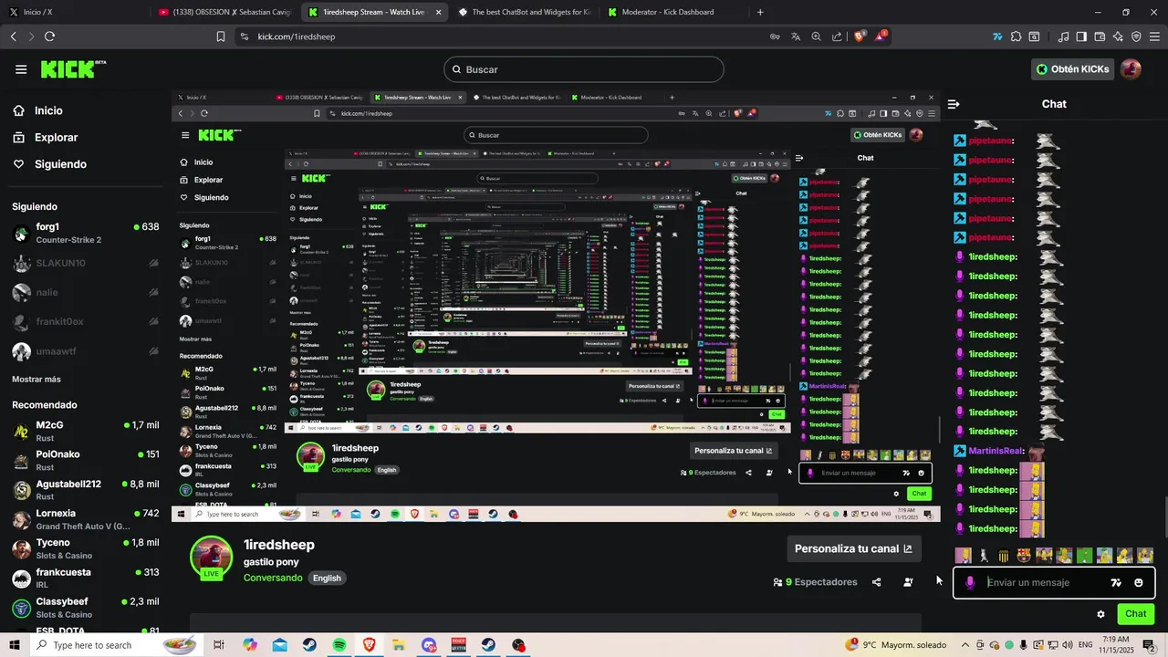
Task: Open chat settings gear icon
Action: point(1100,614)
